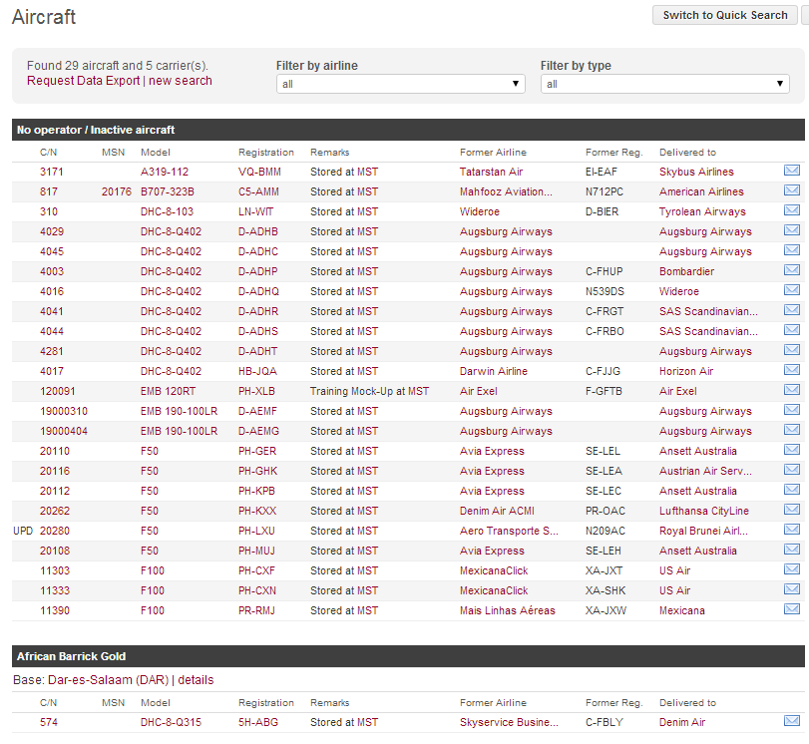Image resolution: width=809 pixels, height=744 pixels.
Task: Open details link for African Barrick Gold
Action: point(196,680)
